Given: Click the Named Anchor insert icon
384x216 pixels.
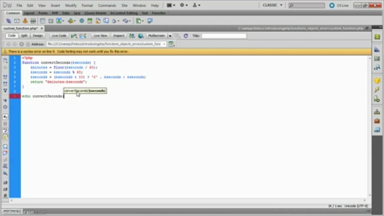Looking at the screenshot, I should coord(25,21).
